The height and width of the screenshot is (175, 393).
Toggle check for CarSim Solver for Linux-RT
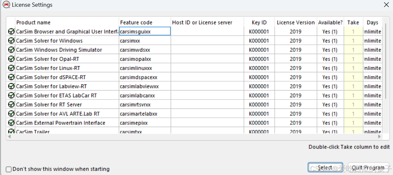(12, 68)
